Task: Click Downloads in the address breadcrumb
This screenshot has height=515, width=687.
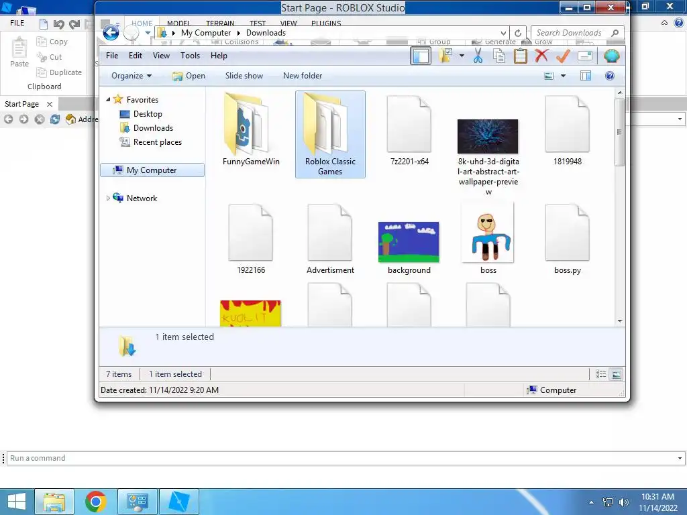Action: [x=266, y=33]
